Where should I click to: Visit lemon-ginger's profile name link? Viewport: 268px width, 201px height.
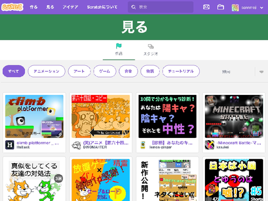pyautogui.click(x=161, y=147)
